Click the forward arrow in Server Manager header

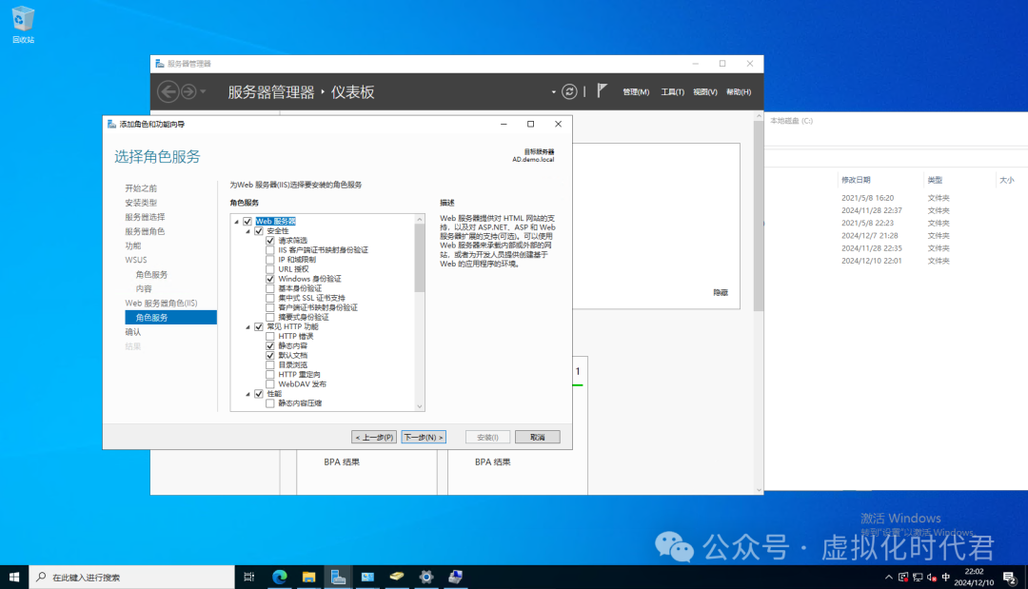tap(188, 91)
